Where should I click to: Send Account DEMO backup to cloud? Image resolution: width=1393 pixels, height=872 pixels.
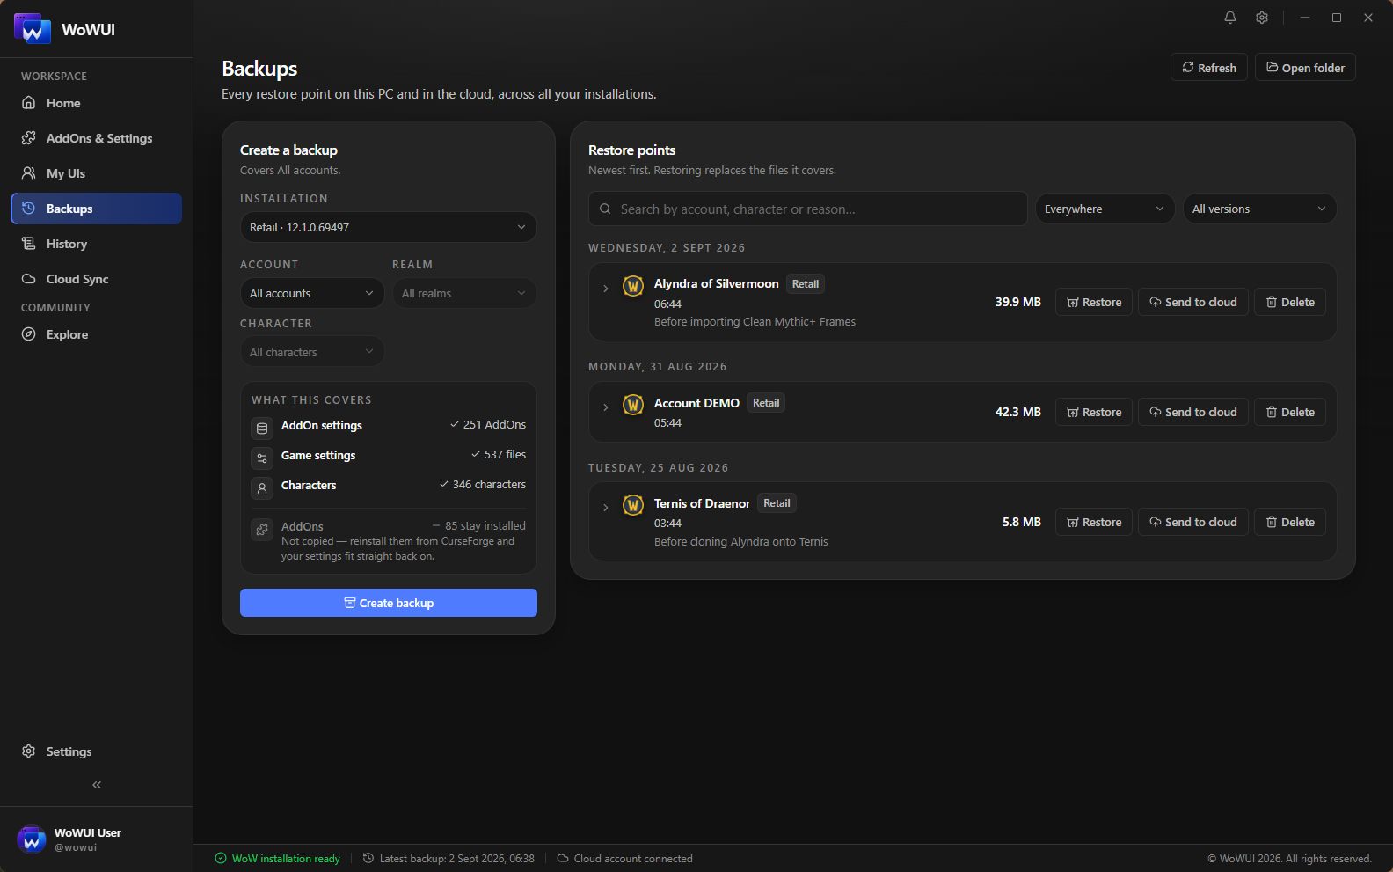[x=1193, y=412]
